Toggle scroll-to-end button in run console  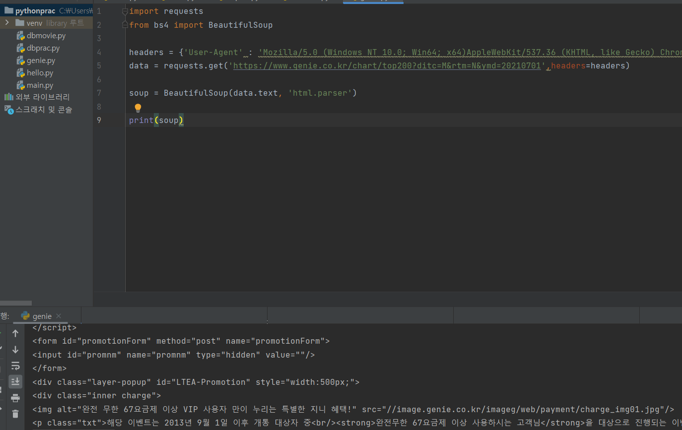point(15,381)
